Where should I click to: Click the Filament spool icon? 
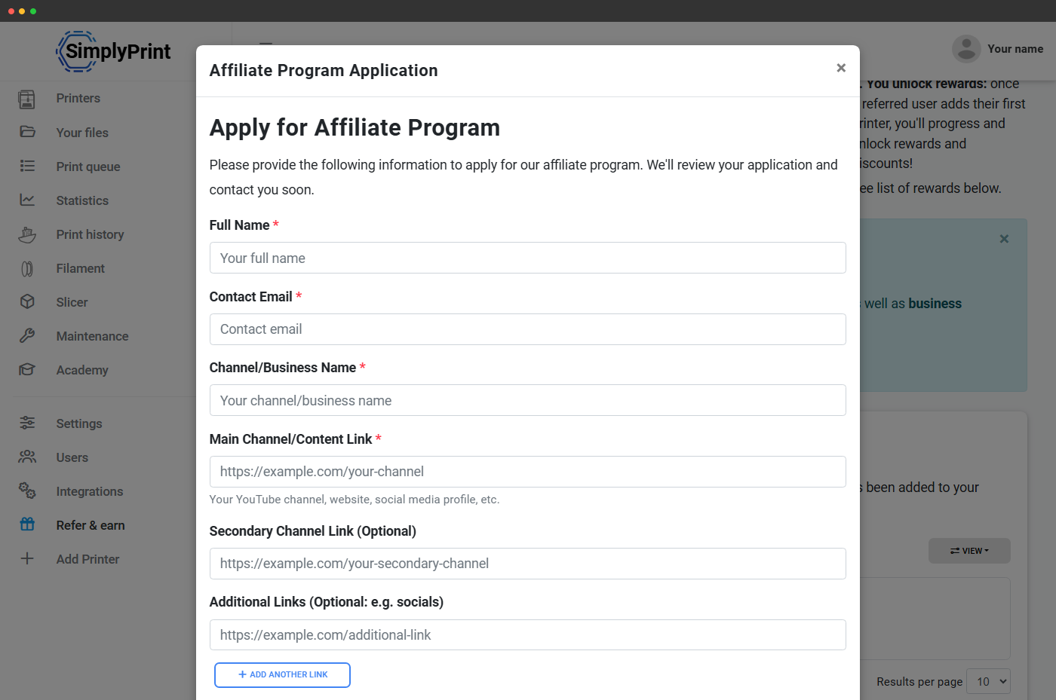(x=27, y=268)
